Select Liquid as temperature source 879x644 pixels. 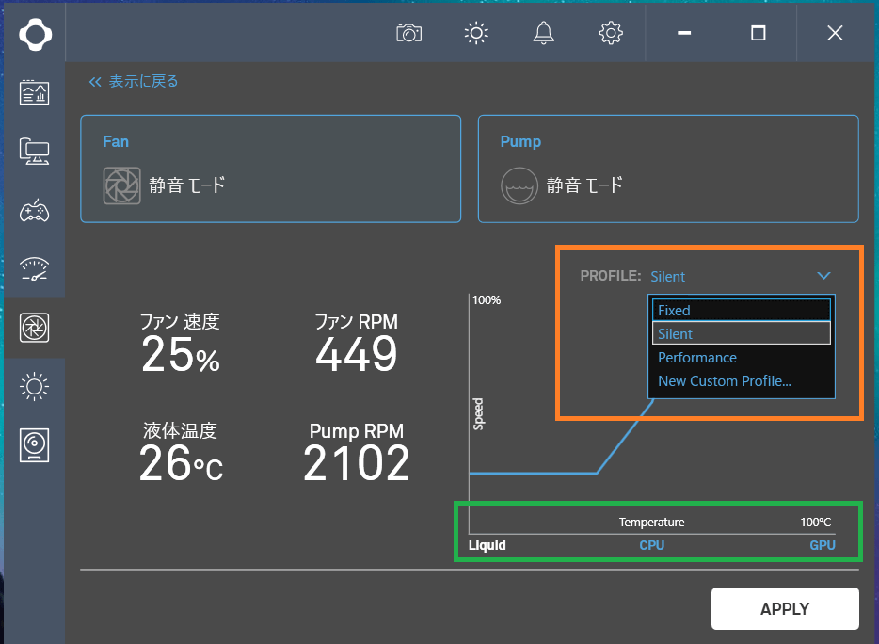pyautogui.click(x=487, y=545)
